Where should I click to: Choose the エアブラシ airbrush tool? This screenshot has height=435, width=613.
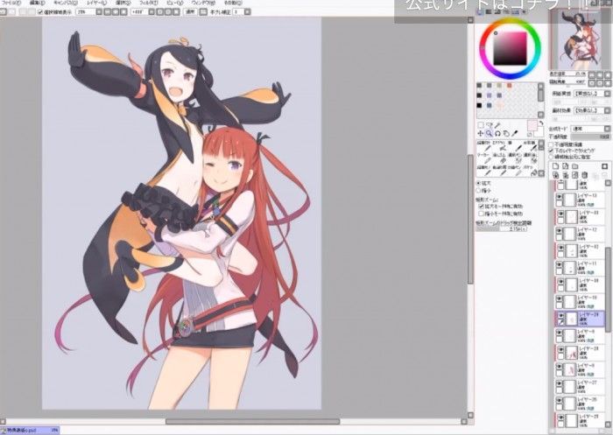coord(498,146)
